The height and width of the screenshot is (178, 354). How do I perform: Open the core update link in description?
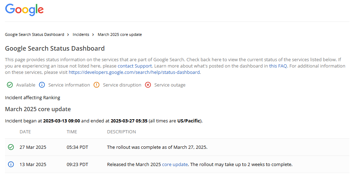coord(175,165)
